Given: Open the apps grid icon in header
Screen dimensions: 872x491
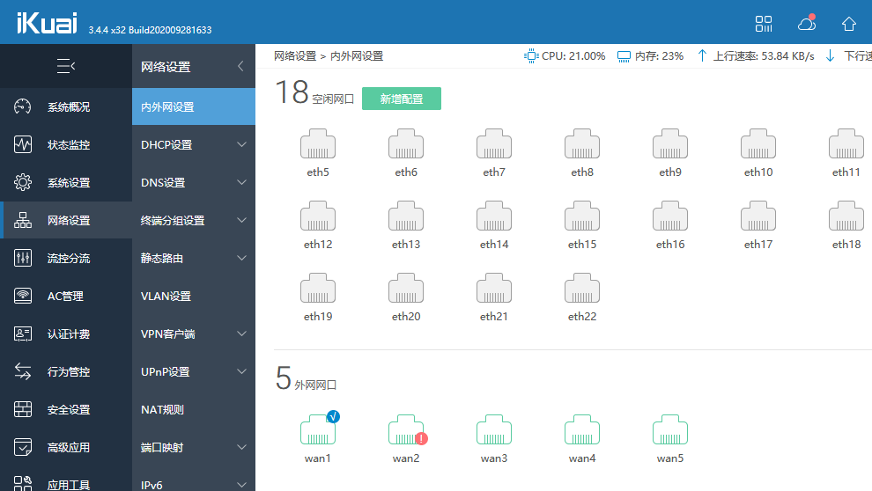Looking at the screenshot, I should [x=763, y=24].
